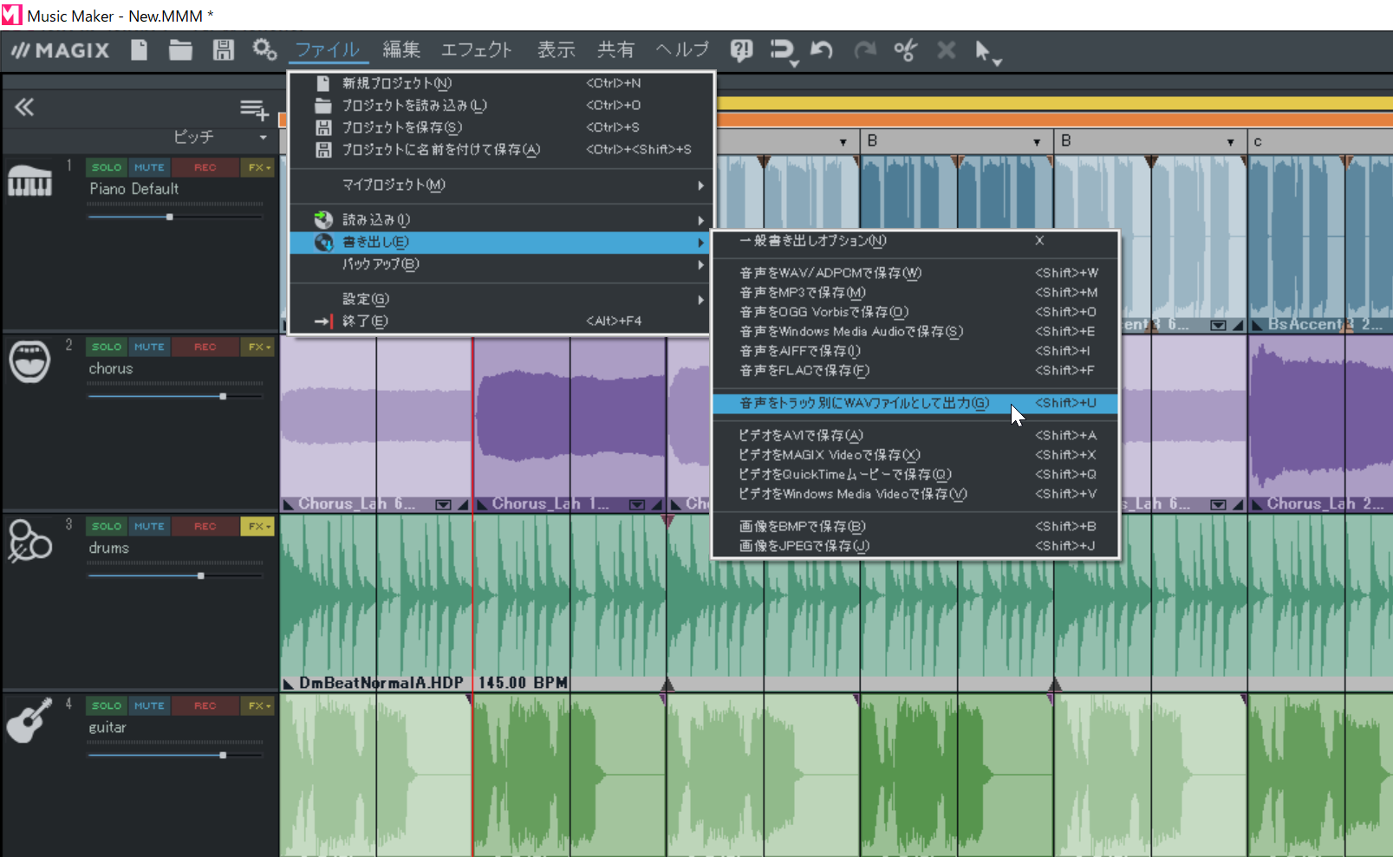Screen dimensions: 1393x857
Task: Open settings gear icon in toolbar
Action: pos(264,49)
